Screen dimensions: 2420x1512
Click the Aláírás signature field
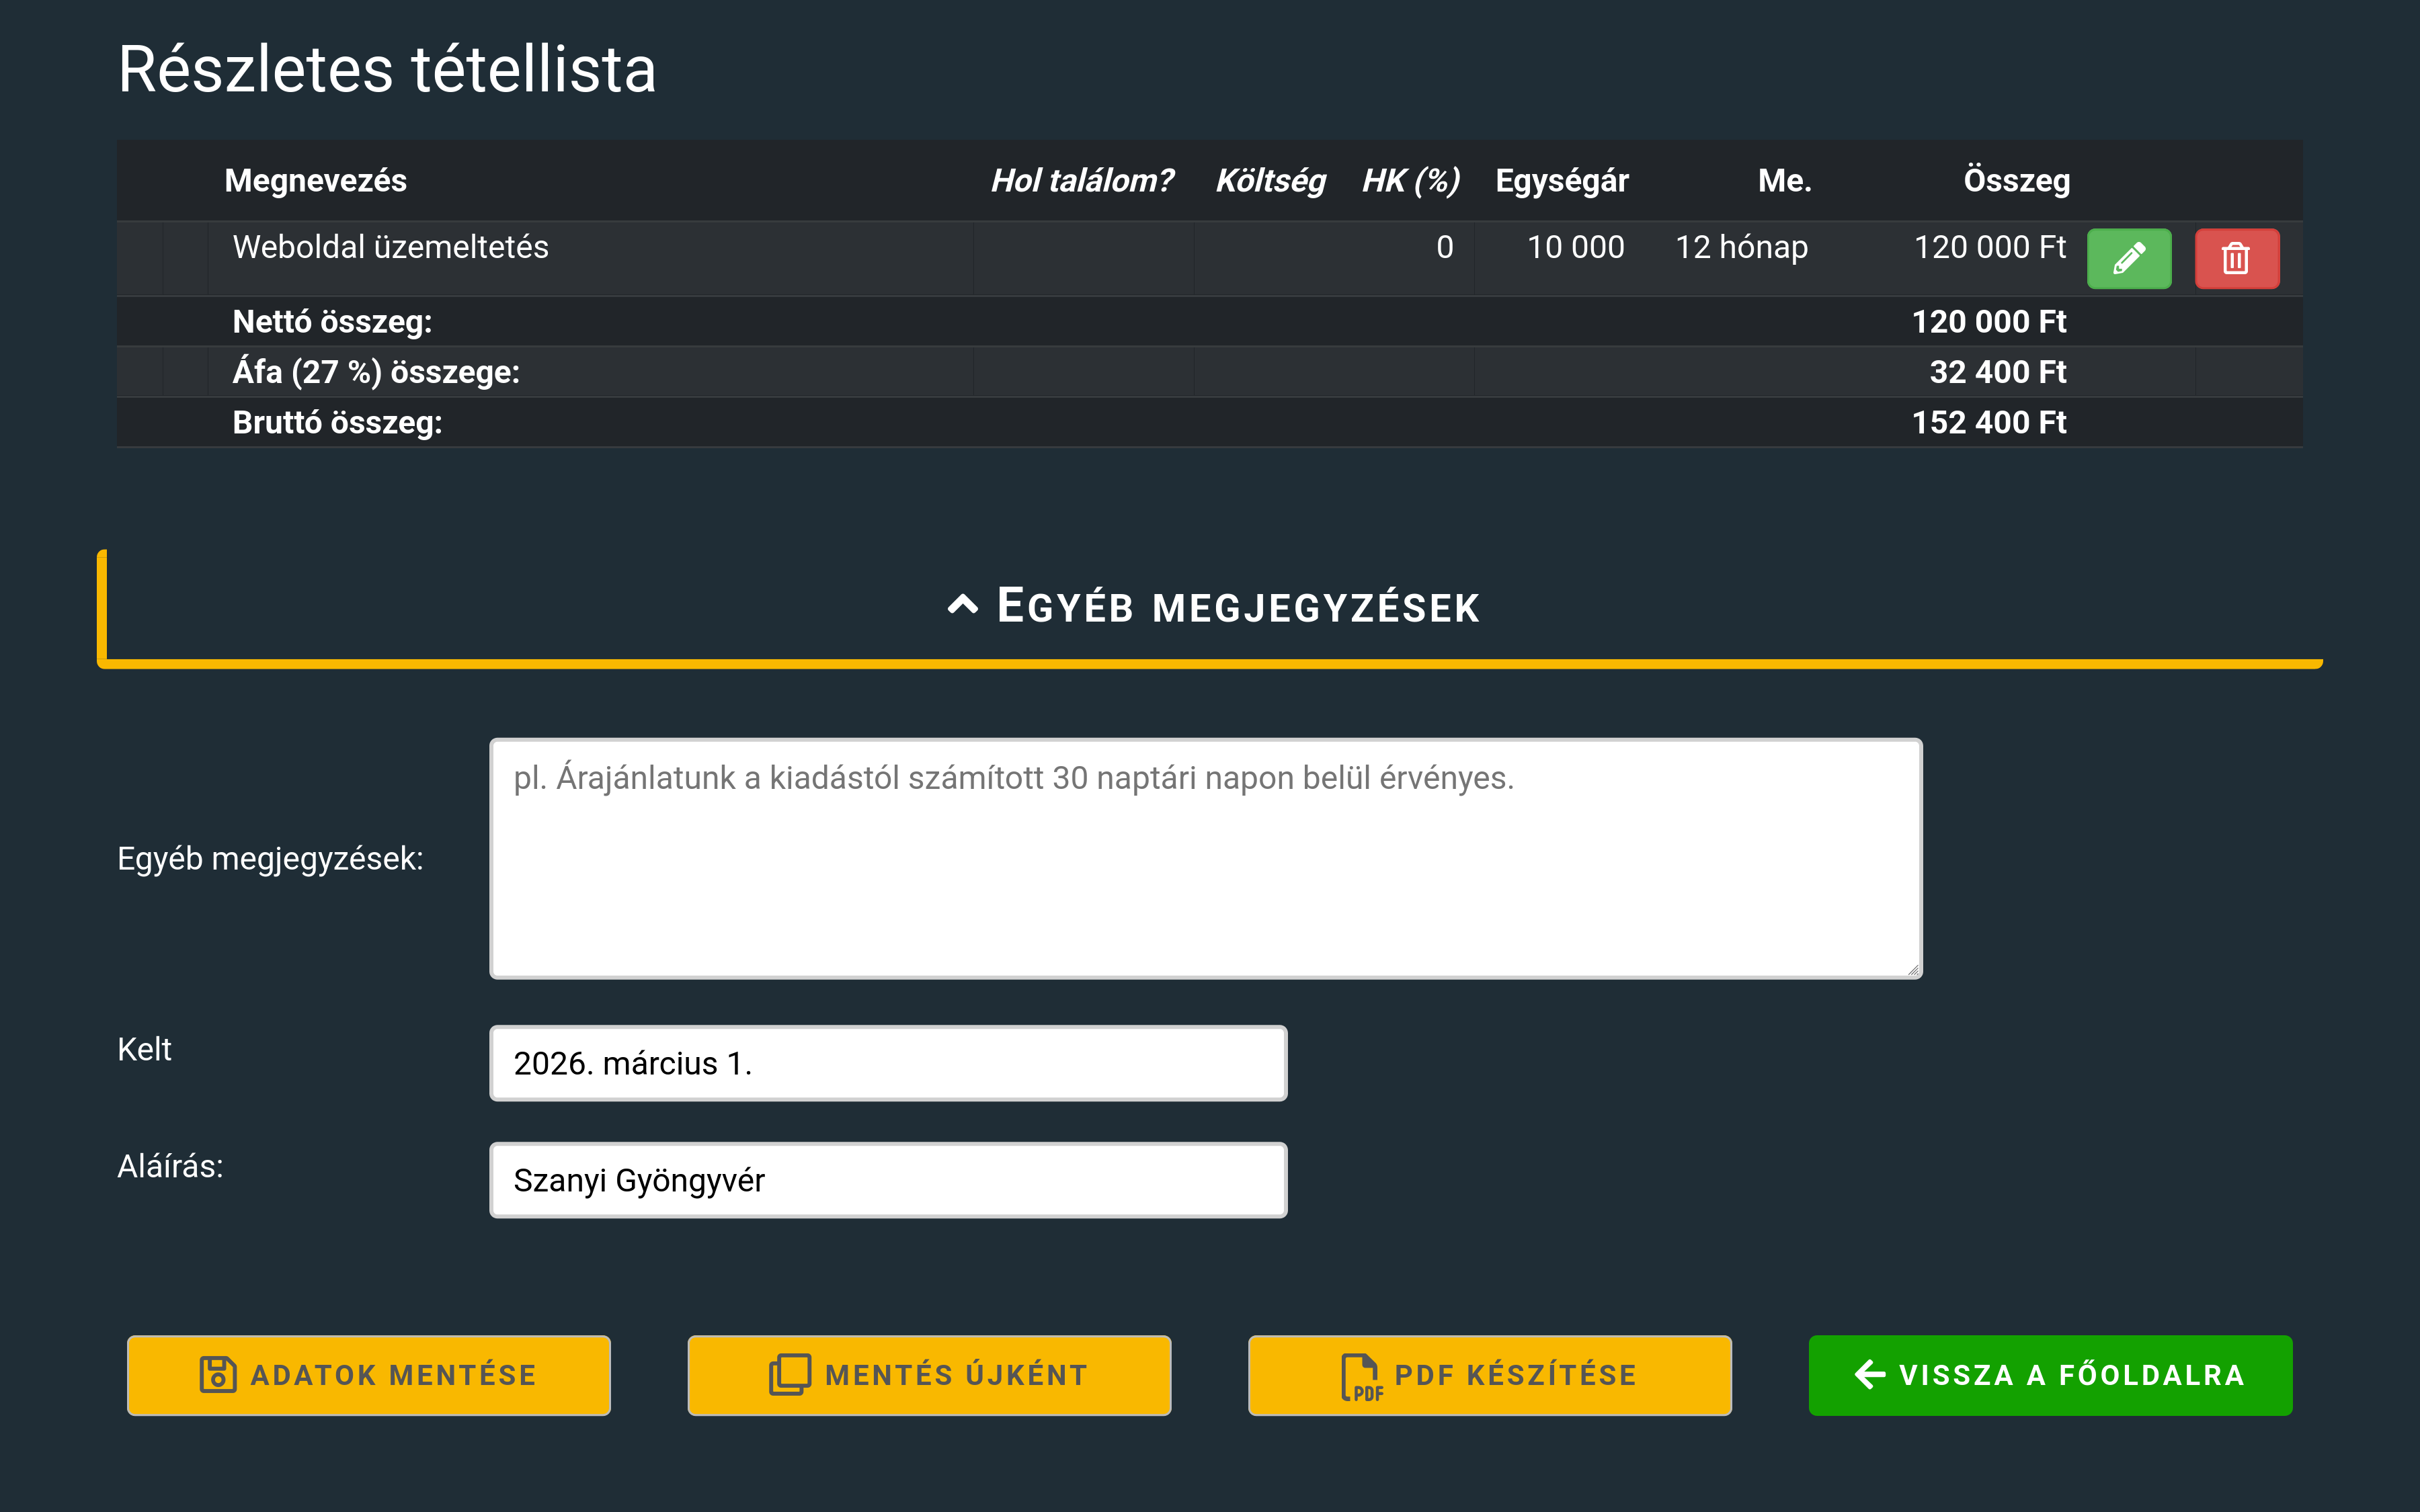[x=888, y=1180]
